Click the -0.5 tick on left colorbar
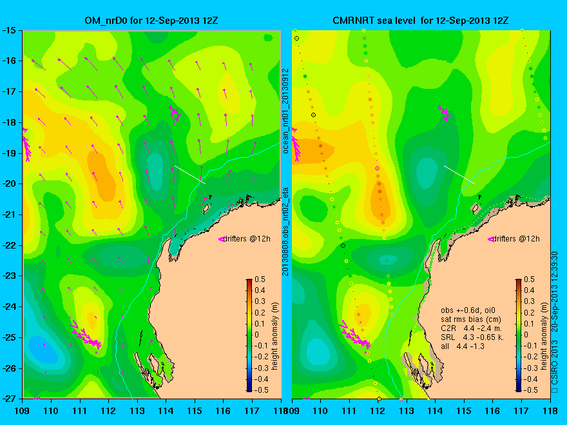The image size is (567, 425). click(x=262, y=390)
